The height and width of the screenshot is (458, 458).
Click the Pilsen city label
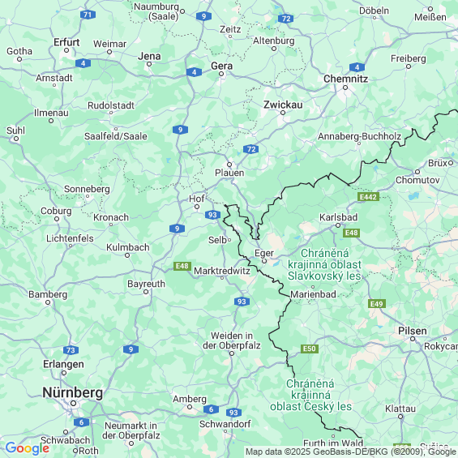coord(412,331)
